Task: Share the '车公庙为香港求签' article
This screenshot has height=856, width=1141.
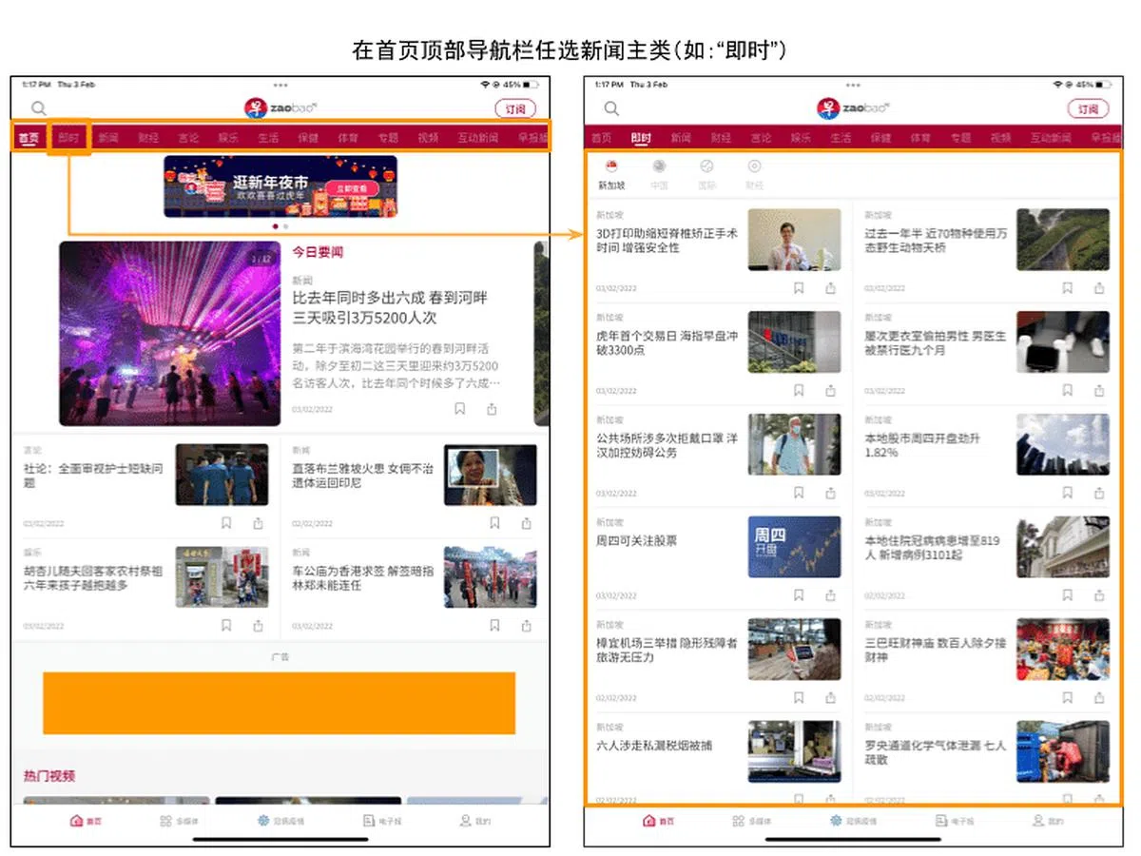Action: [x=527, y=626]
